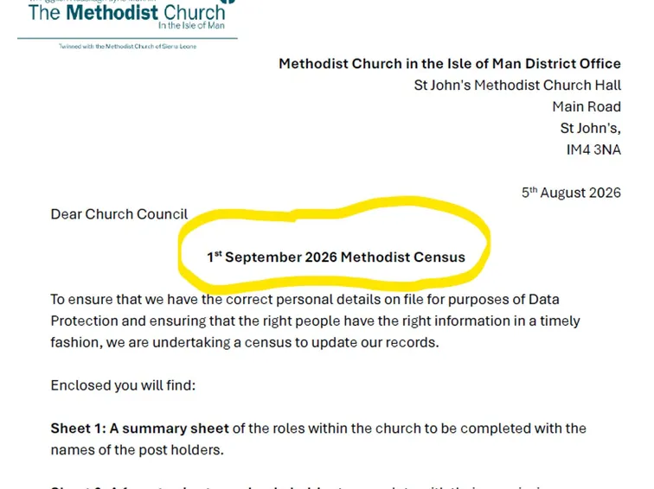This screenshot has width=654, height=489.
Task: Select the 'Main Road' address line
Action: tap(587, 106)
